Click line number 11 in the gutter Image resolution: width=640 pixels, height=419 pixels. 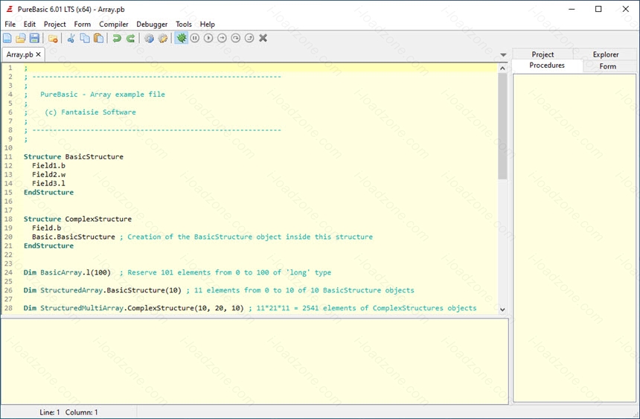8,157
